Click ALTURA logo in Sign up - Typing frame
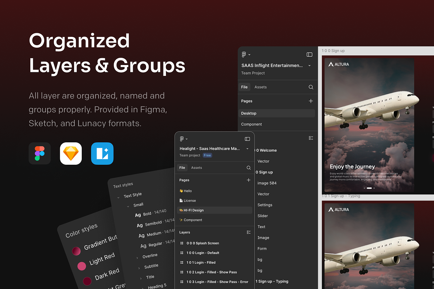434x289 pixels. point(339,210)
